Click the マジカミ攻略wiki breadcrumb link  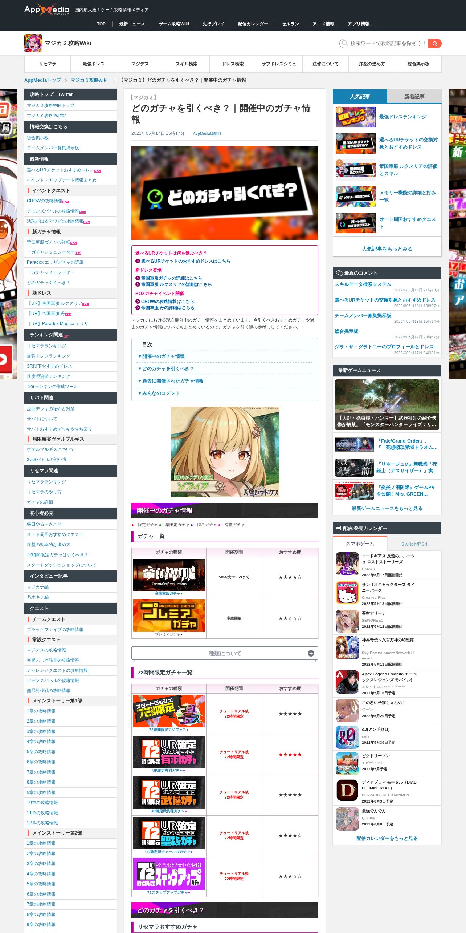point(89,80)
